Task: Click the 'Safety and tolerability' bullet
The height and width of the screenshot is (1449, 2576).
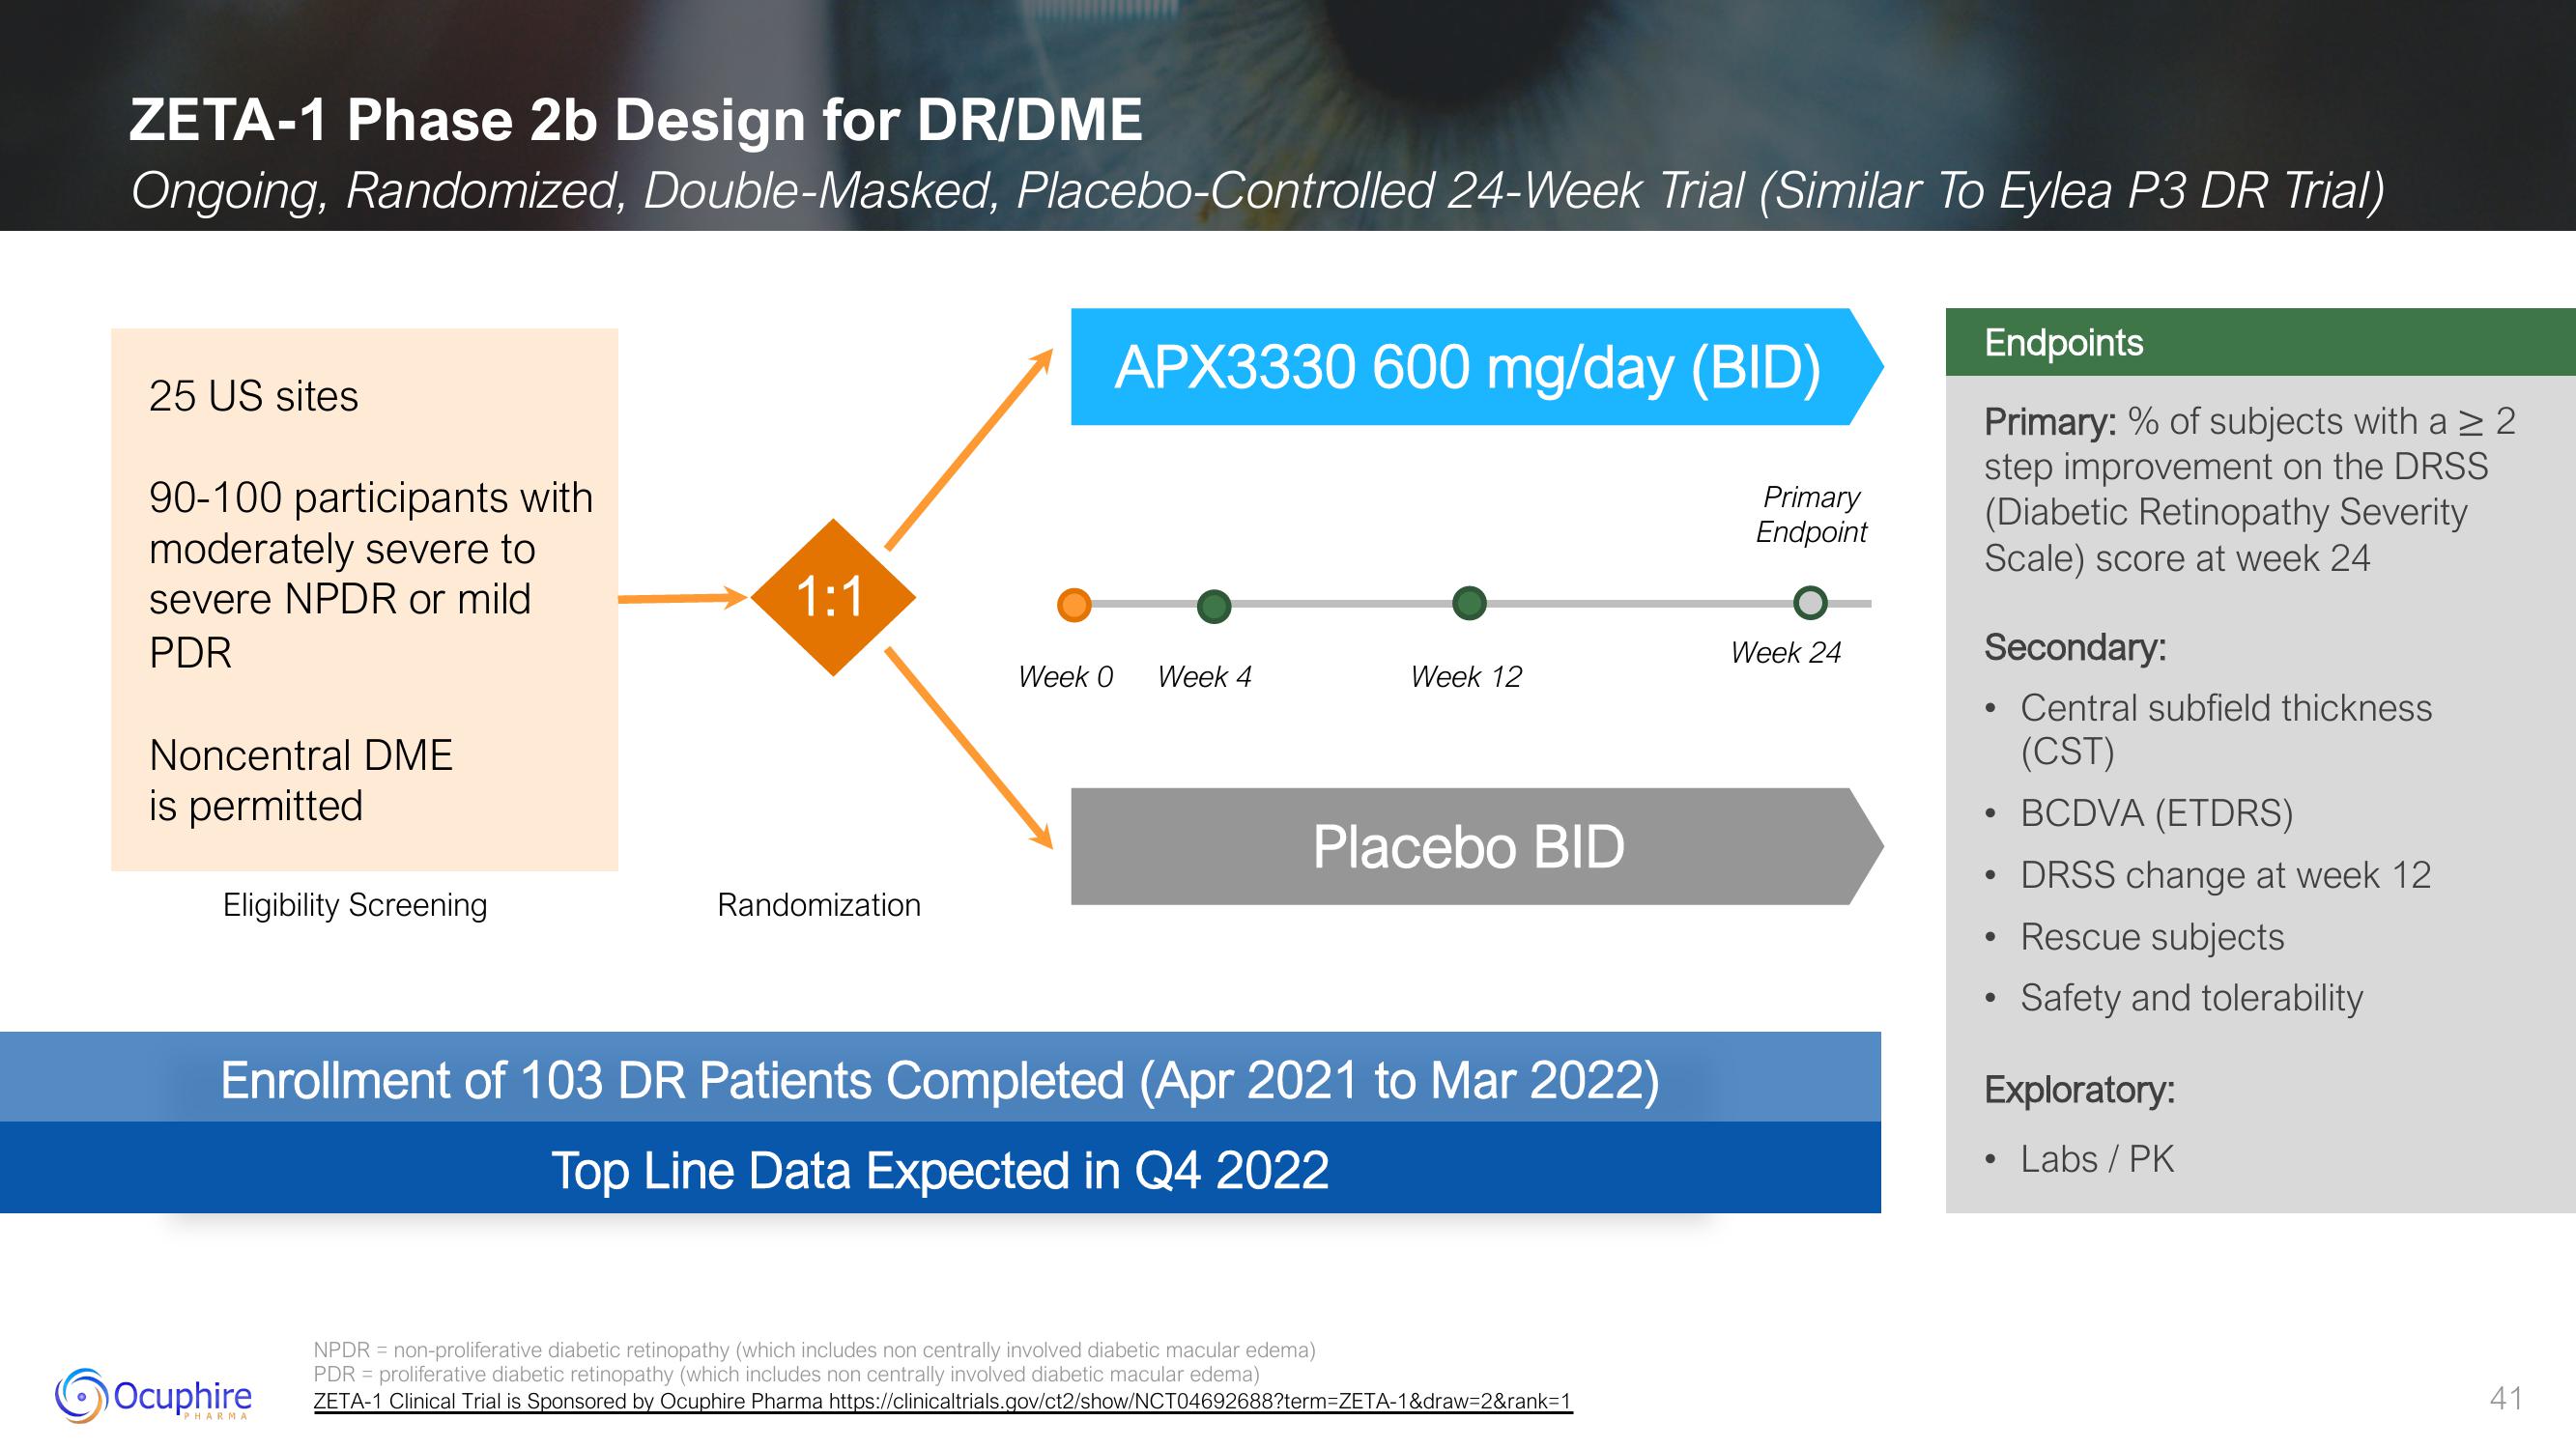Action: click(2192, 998)
